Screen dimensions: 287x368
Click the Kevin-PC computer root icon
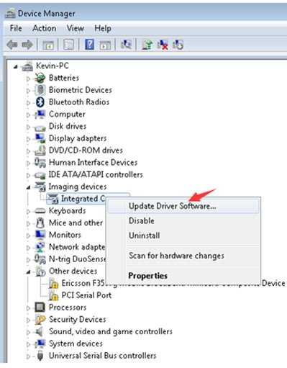[x=27, y=66]
